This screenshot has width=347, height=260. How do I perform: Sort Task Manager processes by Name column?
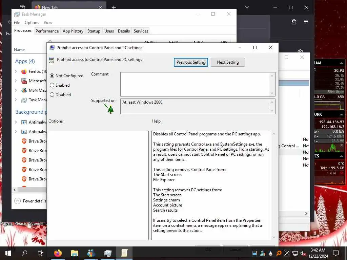point(19,50)
